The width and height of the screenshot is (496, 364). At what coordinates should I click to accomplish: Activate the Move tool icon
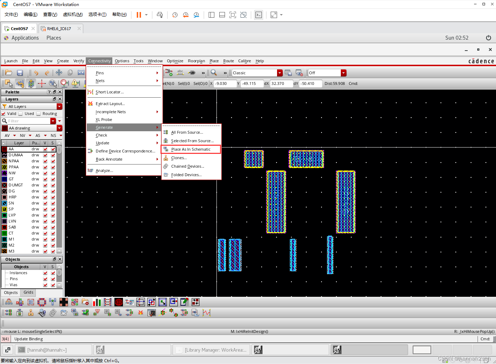click(x=59, y=72)
